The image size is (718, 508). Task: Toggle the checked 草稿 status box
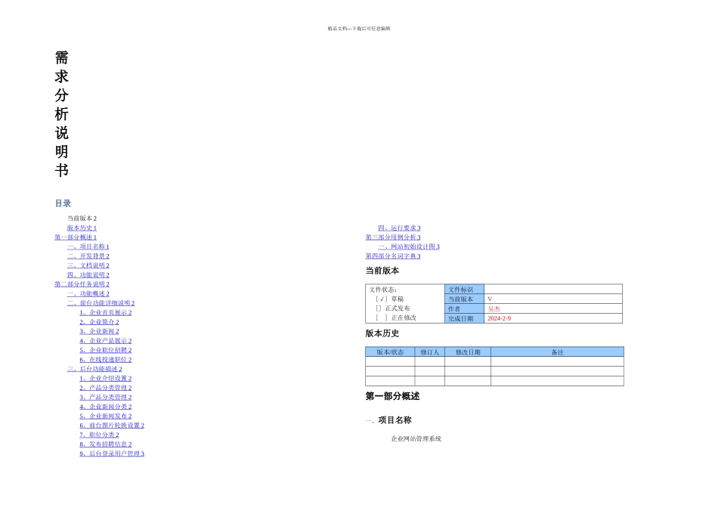(382, 299)
